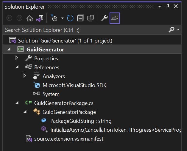187x151 pixels.
Task: Click the wrench icon beside Properties
Action: tap(29, 58)
